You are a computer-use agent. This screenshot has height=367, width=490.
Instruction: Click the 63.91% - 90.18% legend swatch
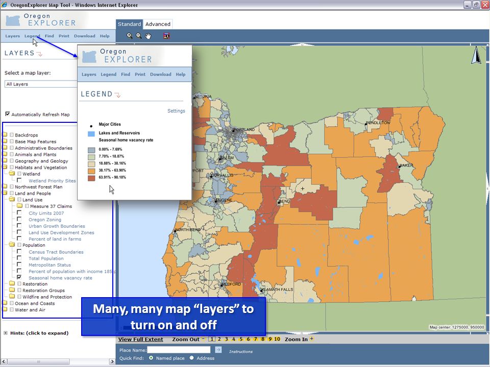coord(91,178)
